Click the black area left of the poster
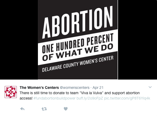Screen dimensions: 157x116 [19, 40]
